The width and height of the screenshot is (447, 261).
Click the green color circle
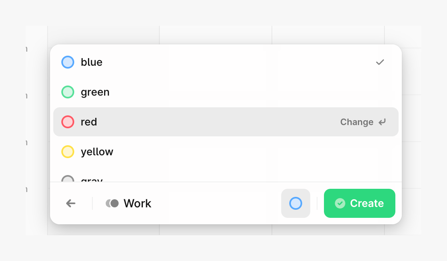point(68,92)
